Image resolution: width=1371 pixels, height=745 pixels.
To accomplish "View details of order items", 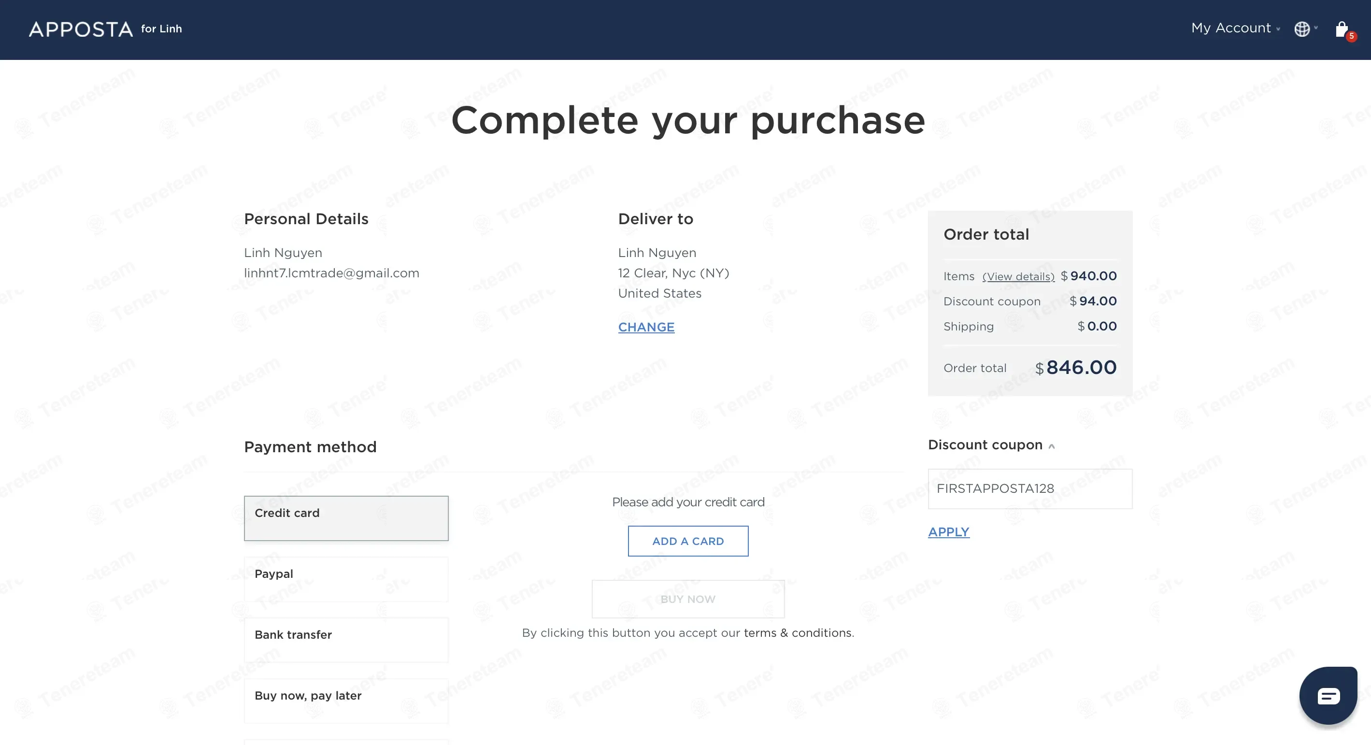I will click(1018, 276).
